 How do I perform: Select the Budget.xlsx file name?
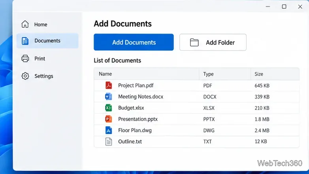click(131, 108)
